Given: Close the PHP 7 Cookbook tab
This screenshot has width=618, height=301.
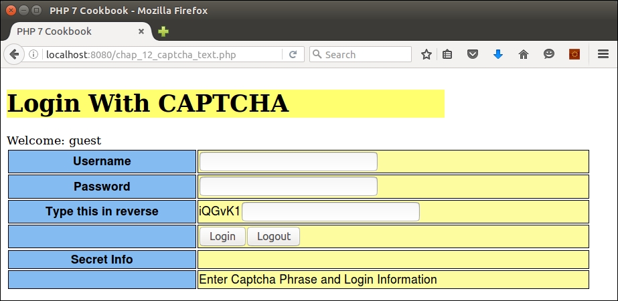Looking at the screenshot, I should click(141, 31).
